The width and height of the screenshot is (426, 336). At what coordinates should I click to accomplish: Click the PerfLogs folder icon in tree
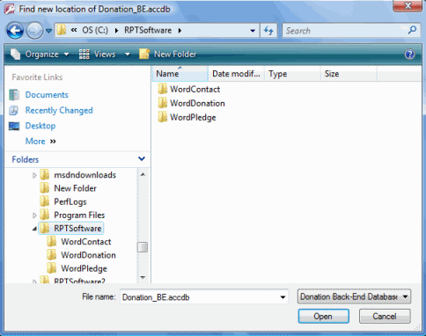45,201
